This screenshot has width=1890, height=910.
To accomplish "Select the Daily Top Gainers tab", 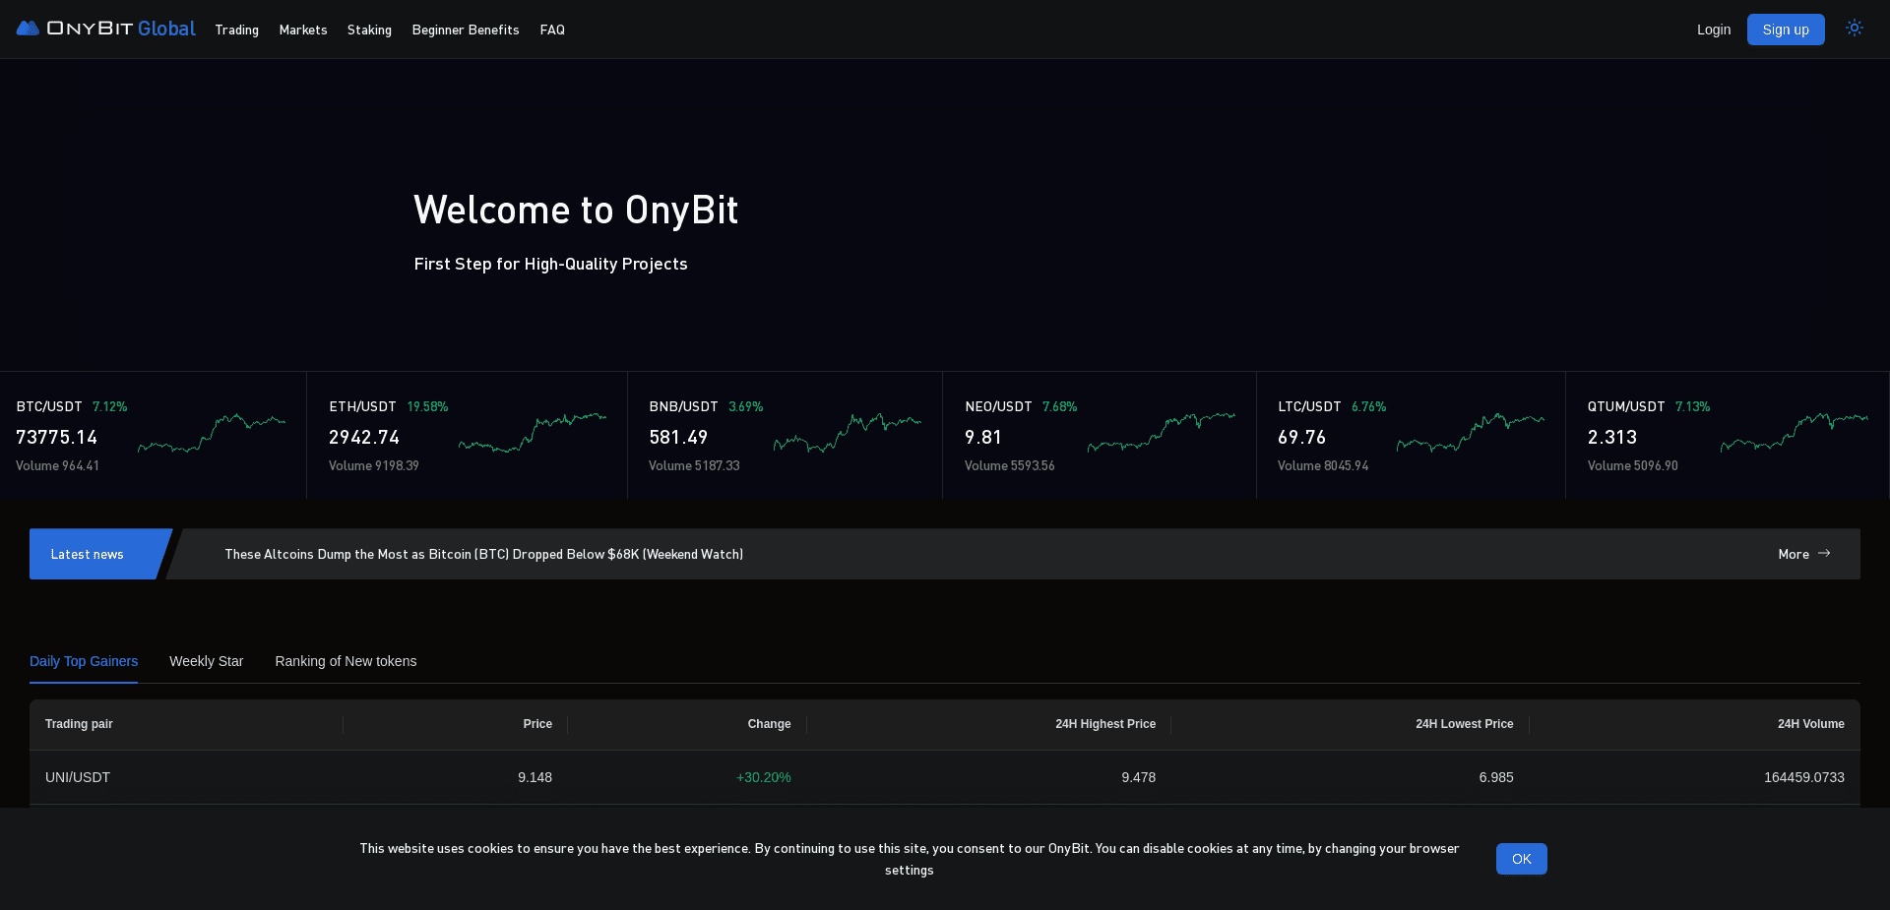I will point(84,661).
